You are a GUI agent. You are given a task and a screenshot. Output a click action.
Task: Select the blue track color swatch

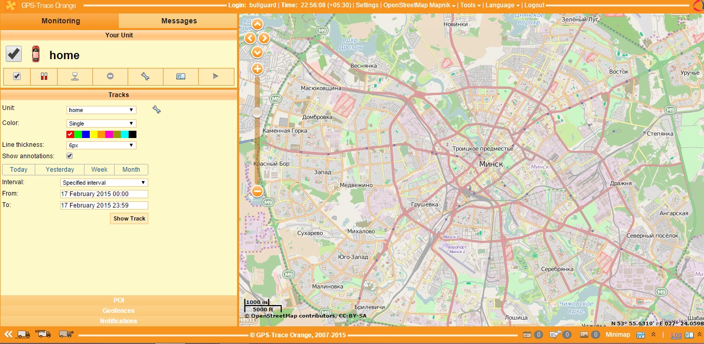click(x=86, y=134)
